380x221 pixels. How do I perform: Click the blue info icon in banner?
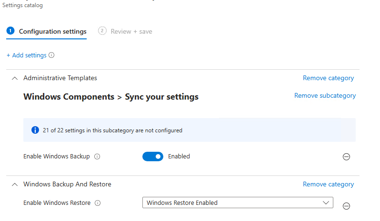click(x=35, y=130)
